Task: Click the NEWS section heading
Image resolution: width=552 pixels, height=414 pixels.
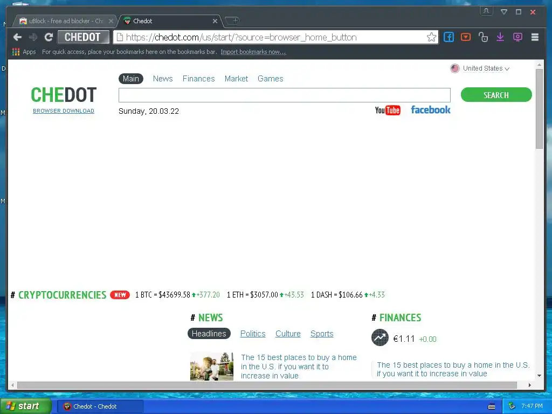Action: 210,318
